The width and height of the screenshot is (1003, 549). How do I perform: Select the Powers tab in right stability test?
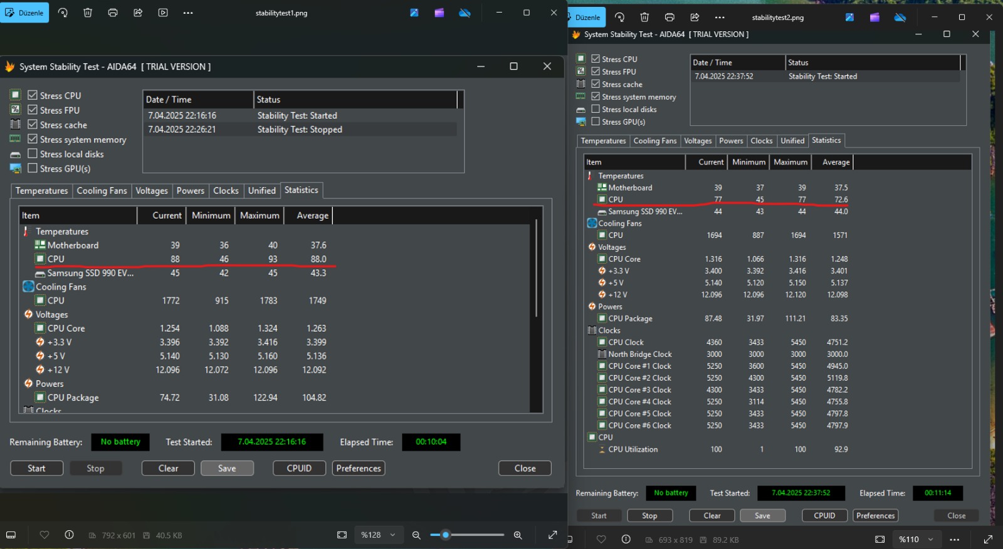731,141
